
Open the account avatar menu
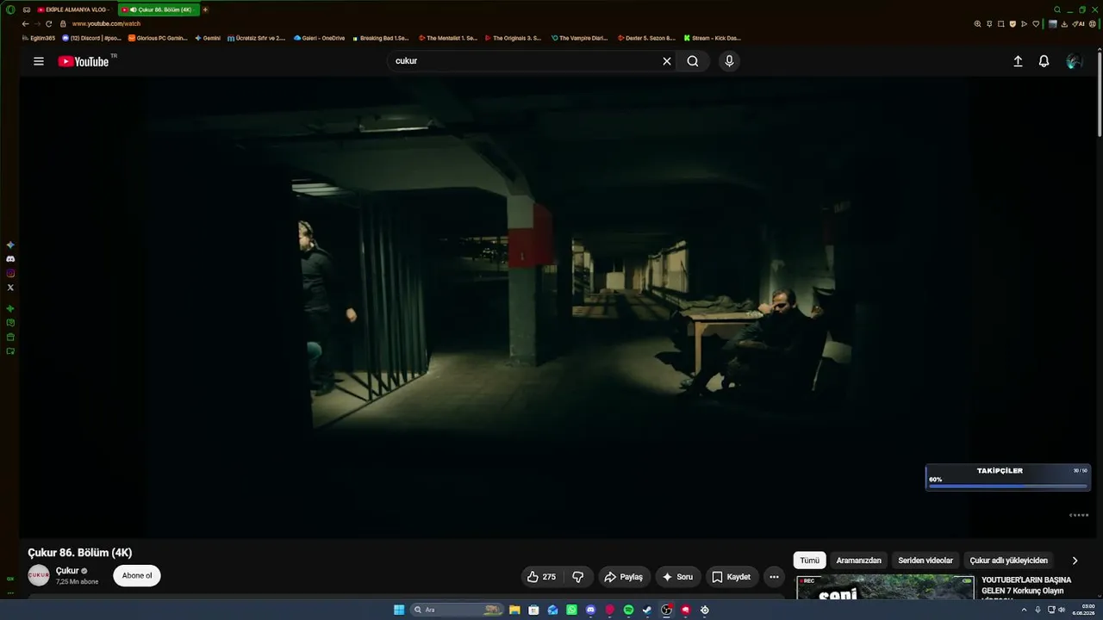[x=1074, y=61]
